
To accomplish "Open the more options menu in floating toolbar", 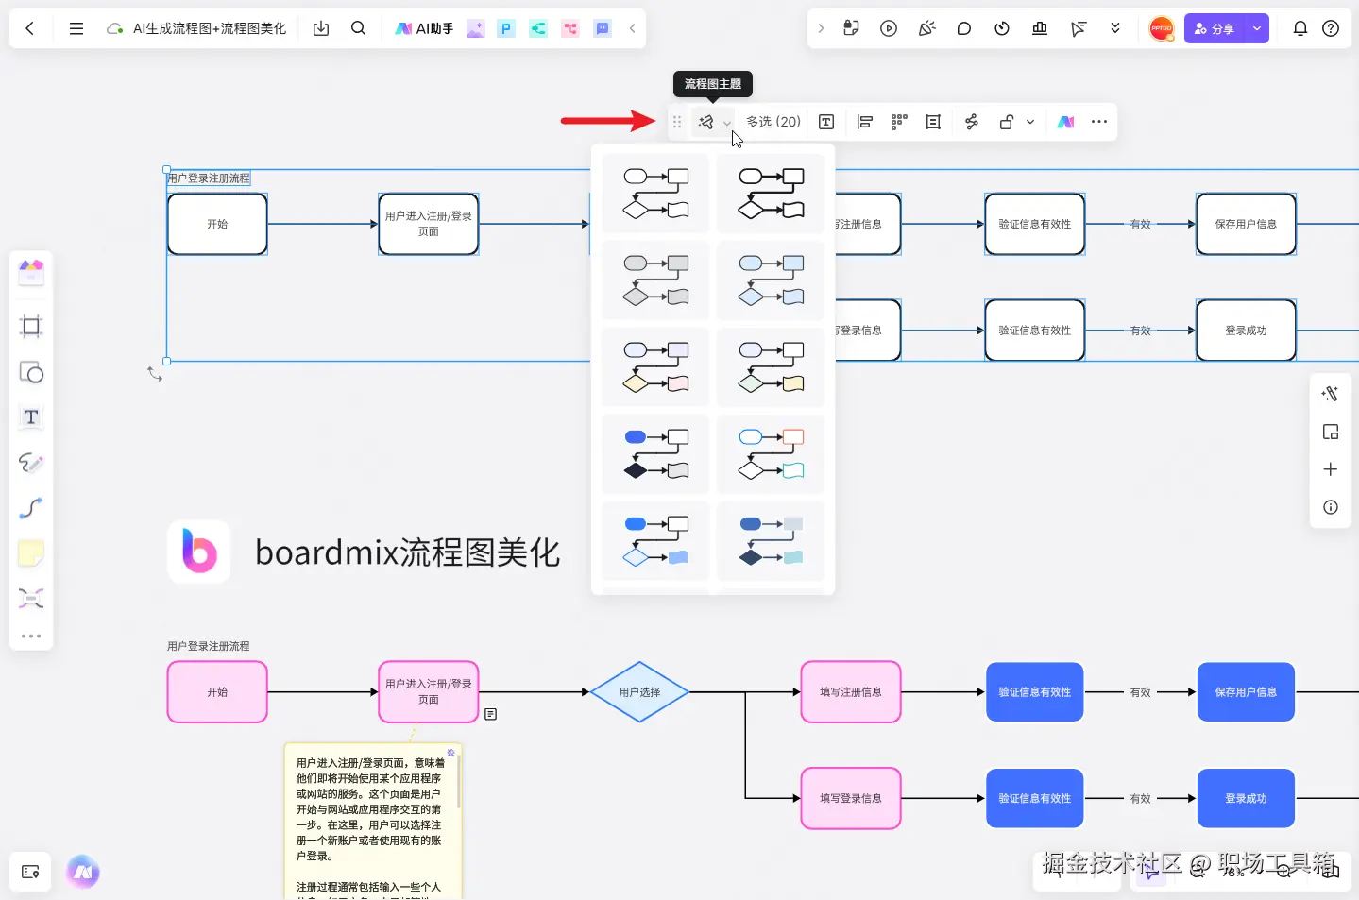I will coord(1099,122).
